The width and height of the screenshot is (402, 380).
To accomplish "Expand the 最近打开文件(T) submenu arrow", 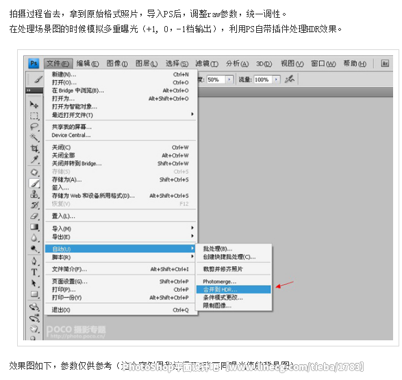I will [192, 114].
